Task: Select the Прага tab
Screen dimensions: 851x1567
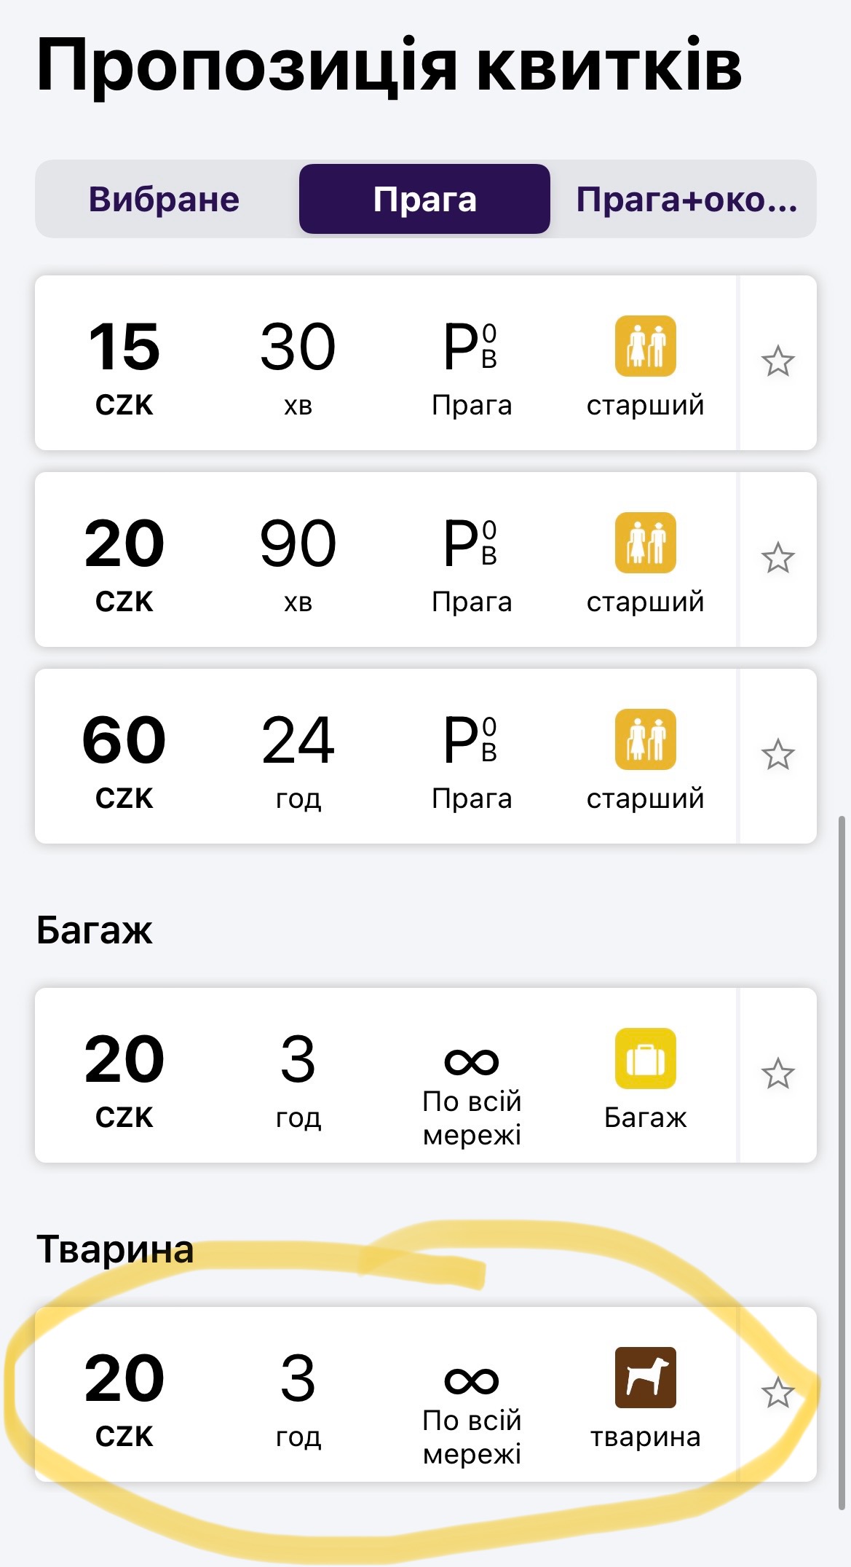Action: [x=424, y=199]
